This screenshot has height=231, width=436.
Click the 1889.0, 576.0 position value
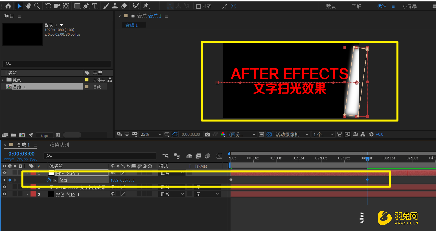coord(122,180)
